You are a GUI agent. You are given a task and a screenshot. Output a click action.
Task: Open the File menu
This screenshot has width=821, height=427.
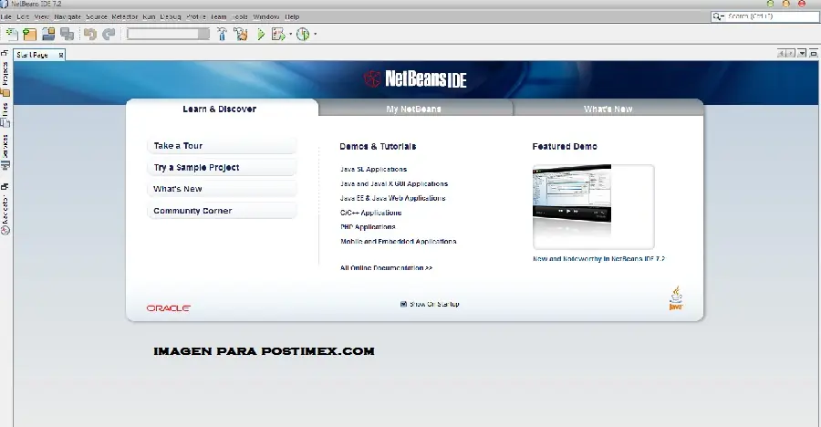click(6, 16)
